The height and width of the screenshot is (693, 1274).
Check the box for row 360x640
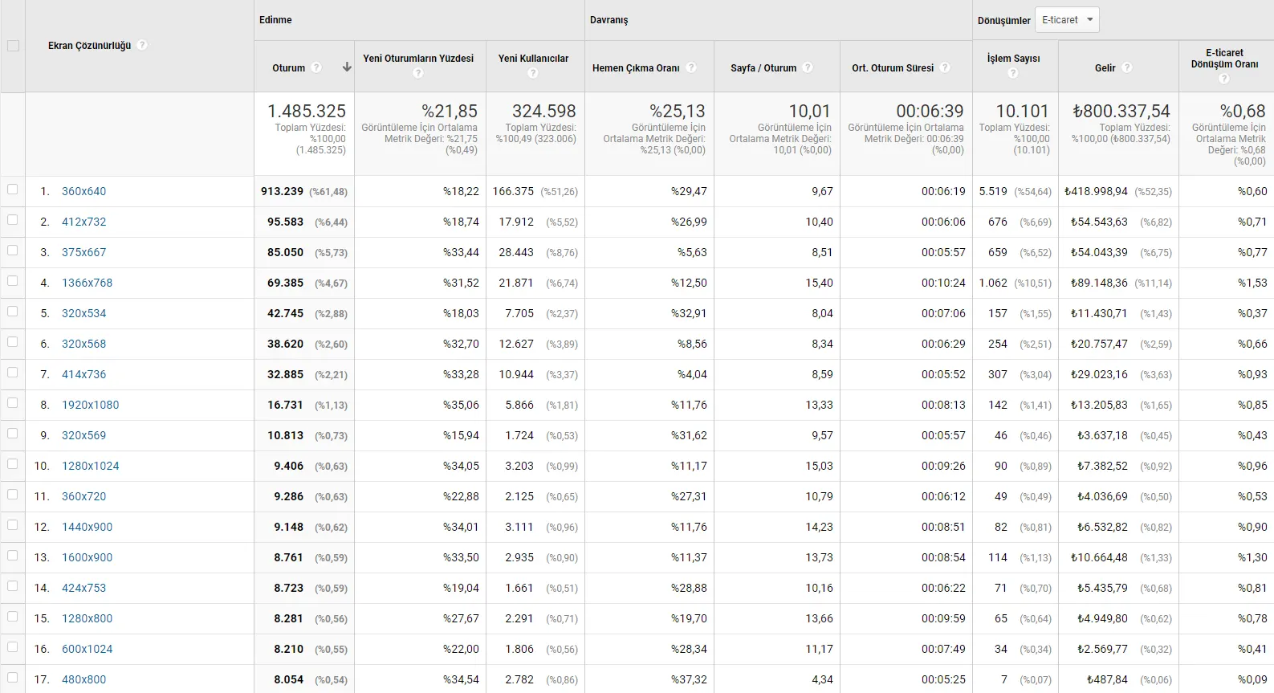[12, 190]
